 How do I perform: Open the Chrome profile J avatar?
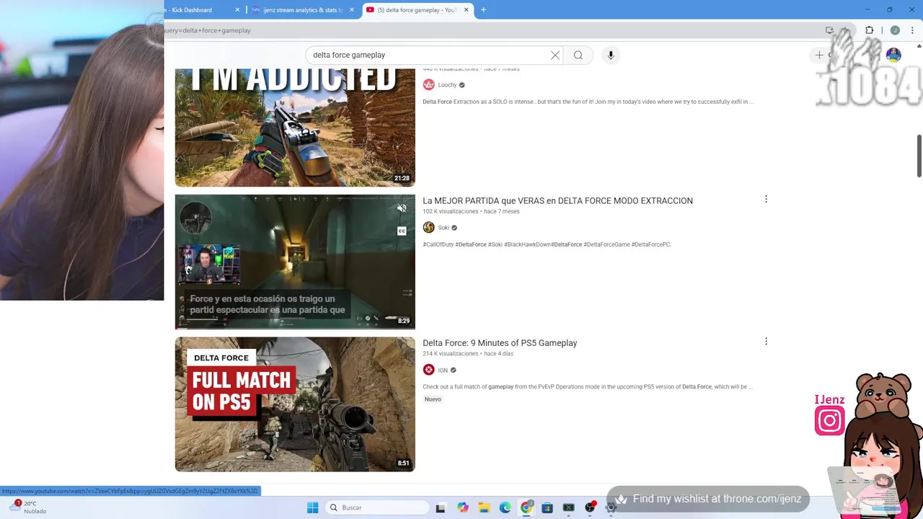coord(895,30)
